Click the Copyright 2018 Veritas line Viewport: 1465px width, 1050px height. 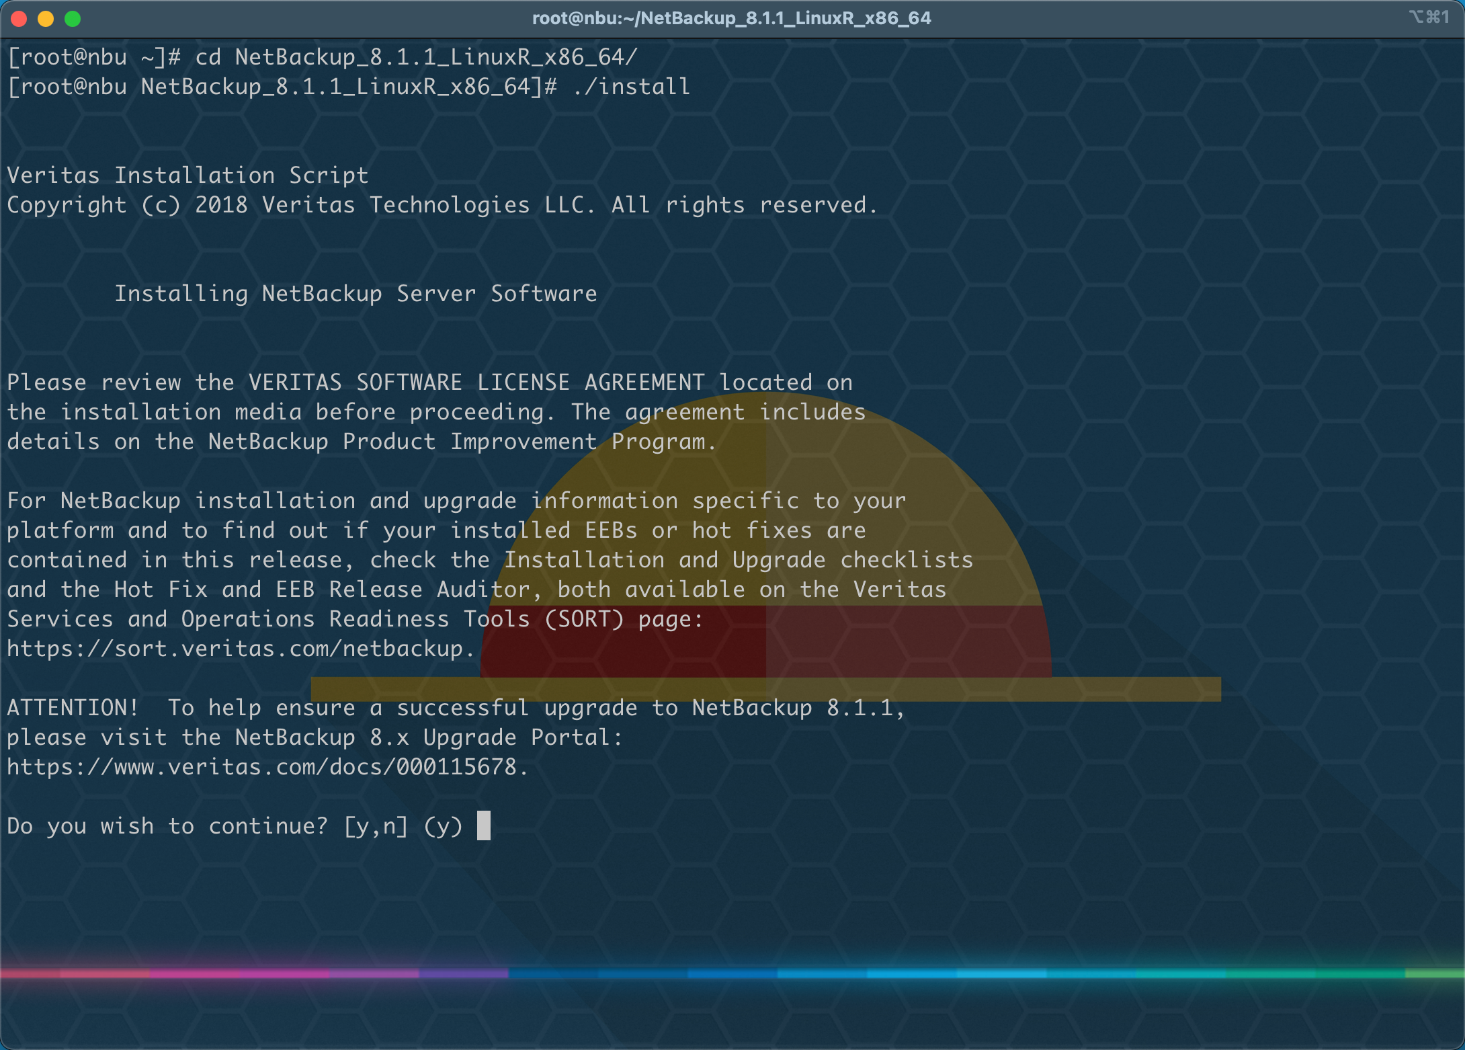coord(442,205)
